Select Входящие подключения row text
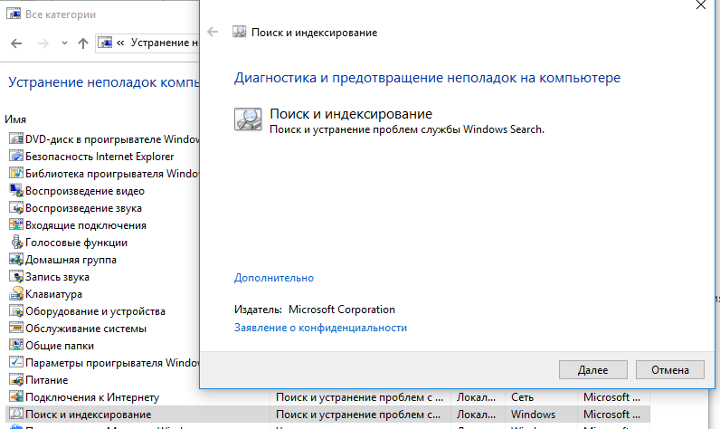This screenshot has height=429, width=720. coord(86,225)
